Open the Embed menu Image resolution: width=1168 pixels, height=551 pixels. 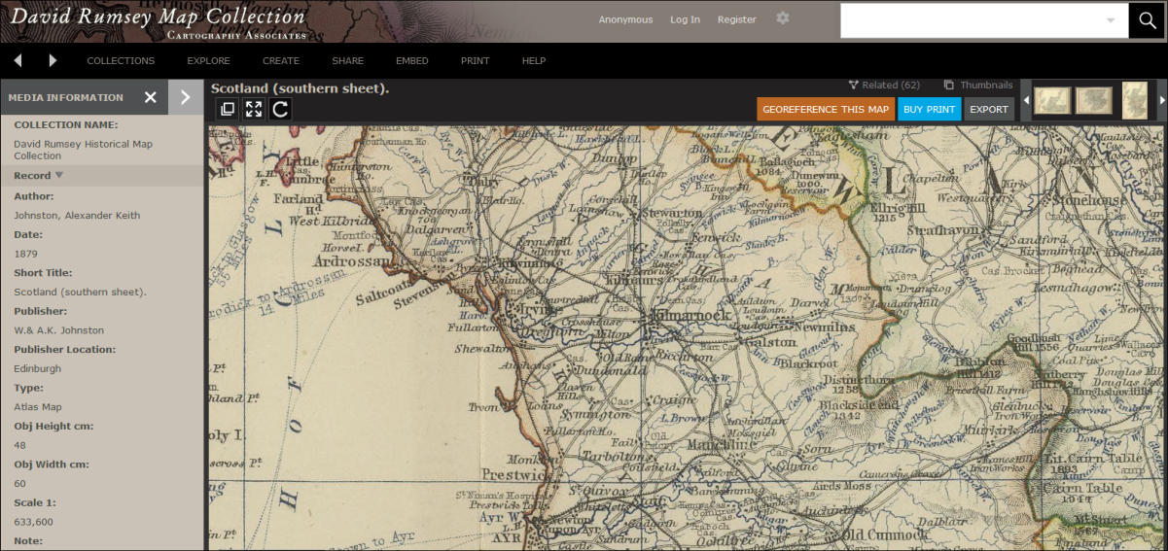point(412,61)
